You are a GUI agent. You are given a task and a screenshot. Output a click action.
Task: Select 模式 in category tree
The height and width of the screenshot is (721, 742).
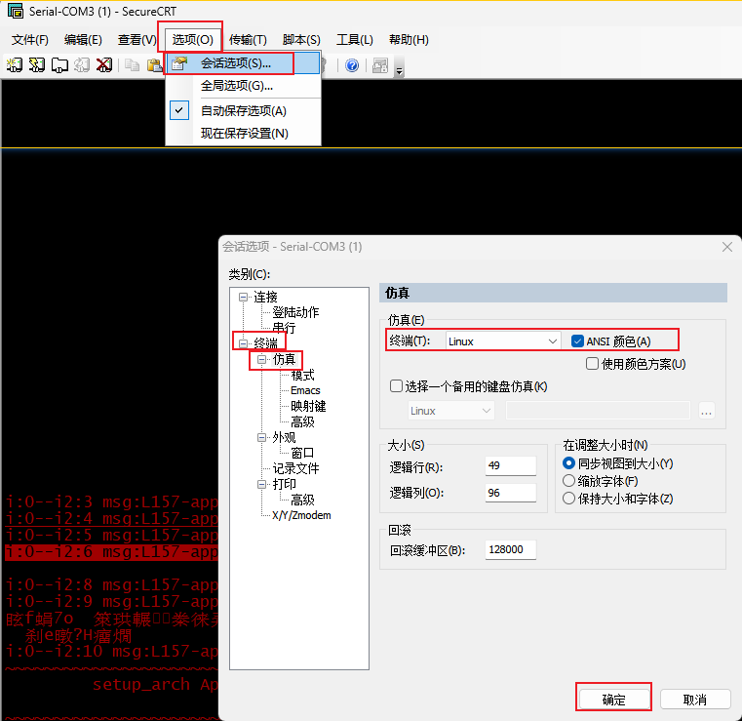tap(303, 376)
